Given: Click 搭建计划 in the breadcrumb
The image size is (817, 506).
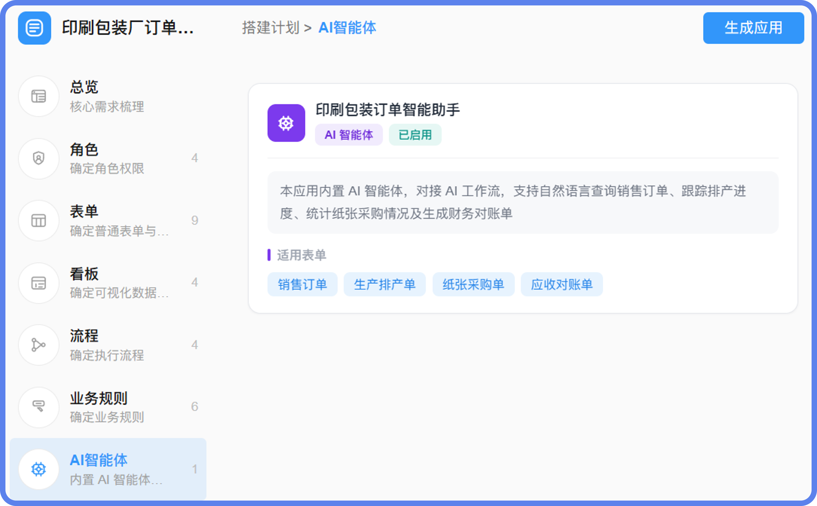Looking at the screenshot, I should coord(271,28).
